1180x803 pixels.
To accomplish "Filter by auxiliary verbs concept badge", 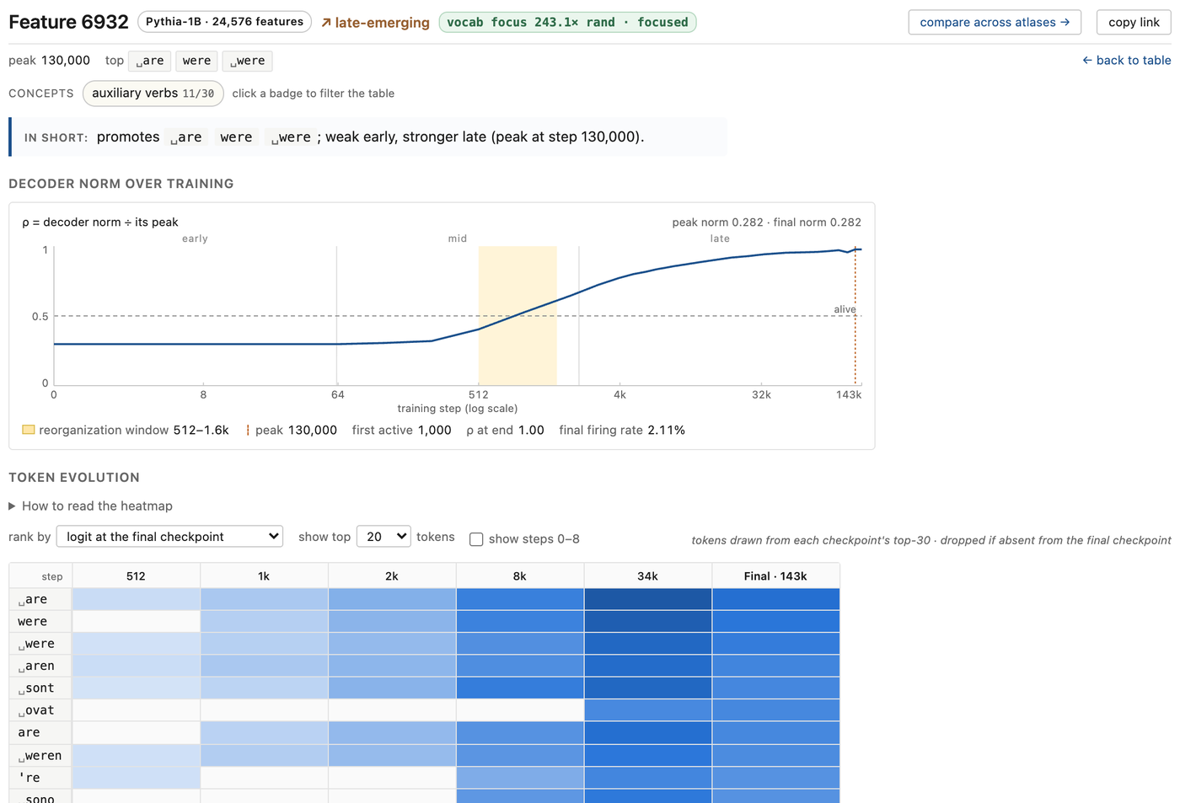I will [x=153, y=93].
